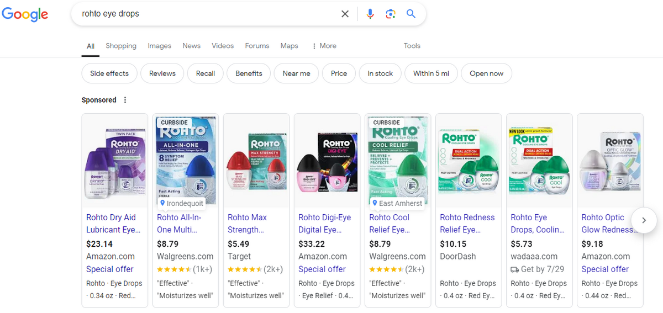Open Rohto Cool Relief product image

tap(398, 161)
